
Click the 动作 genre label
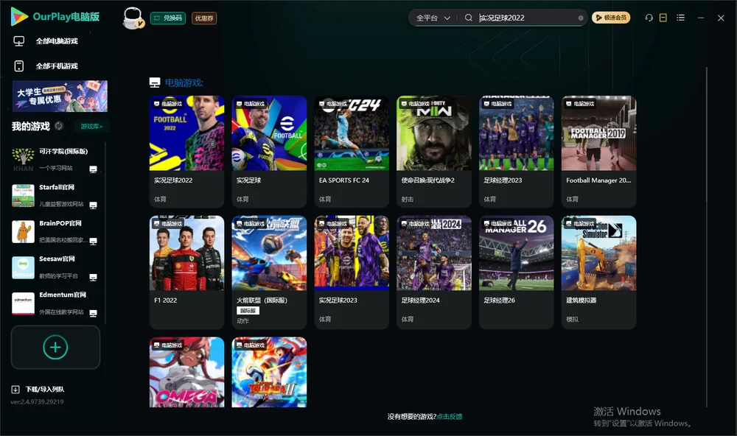point(242,321)
